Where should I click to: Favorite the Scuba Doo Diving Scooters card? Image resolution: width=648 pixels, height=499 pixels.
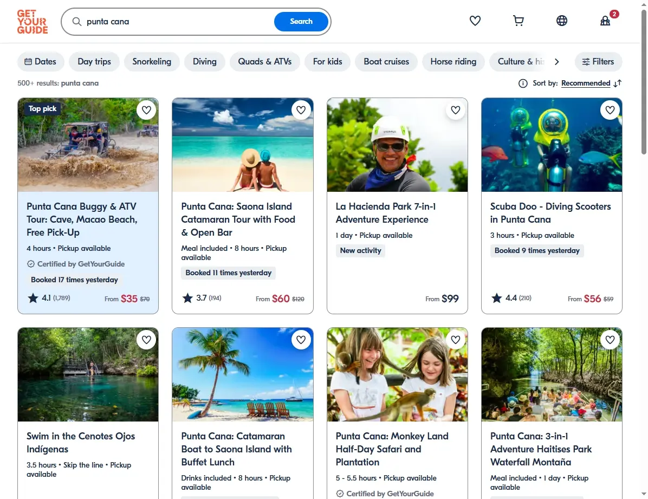[x=610, y=110]
